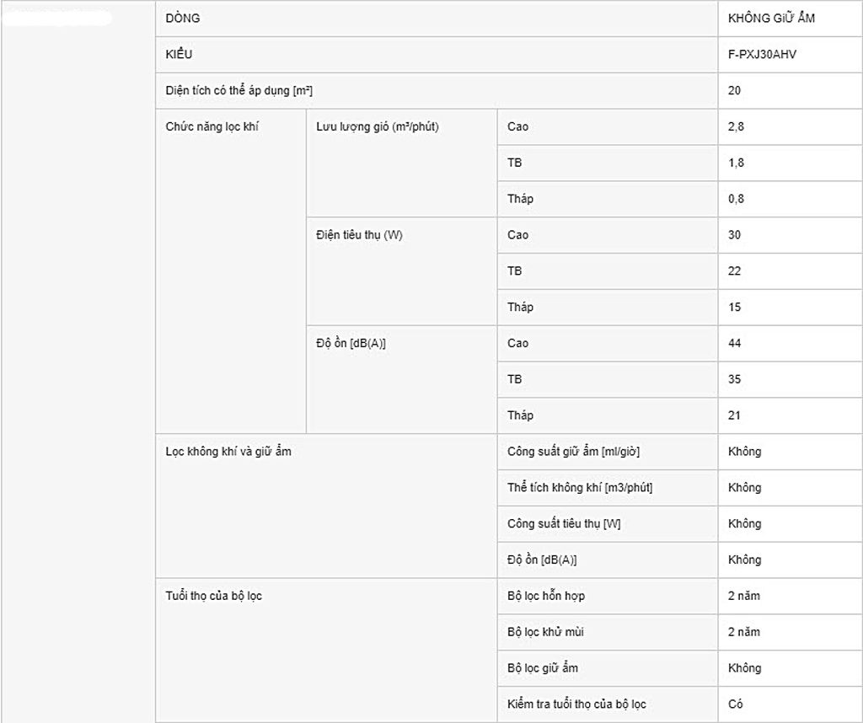Click the Tuổi thọ của bộ lọc cell
Image resolution: width=863 pixels, height=723 pixels.
(326, 651)
